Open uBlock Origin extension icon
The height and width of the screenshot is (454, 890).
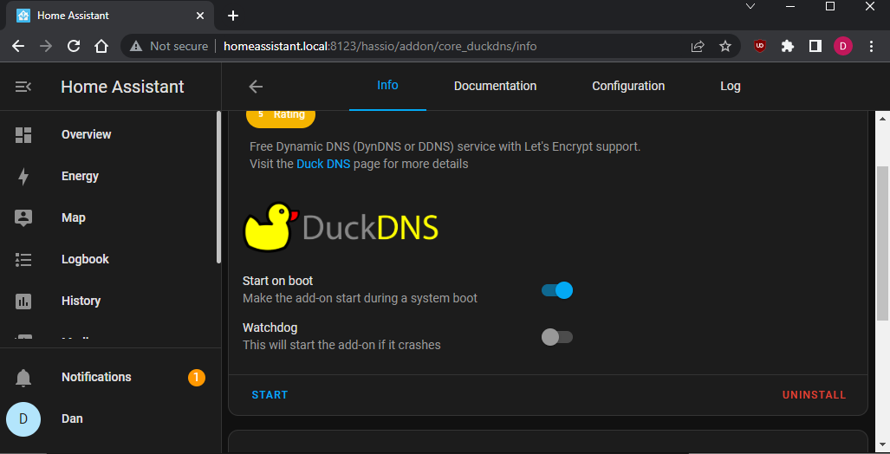(760, 46)
